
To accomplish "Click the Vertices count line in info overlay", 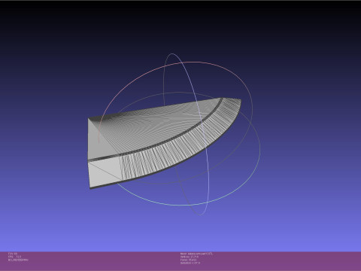I will point(190,257).
